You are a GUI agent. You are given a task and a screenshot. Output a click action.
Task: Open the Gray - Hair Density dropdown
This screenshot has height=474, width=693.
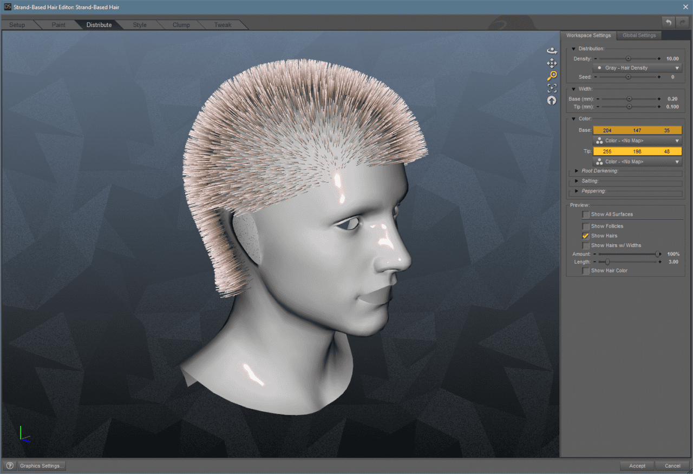pyautogui.click(x=637, y=68)
